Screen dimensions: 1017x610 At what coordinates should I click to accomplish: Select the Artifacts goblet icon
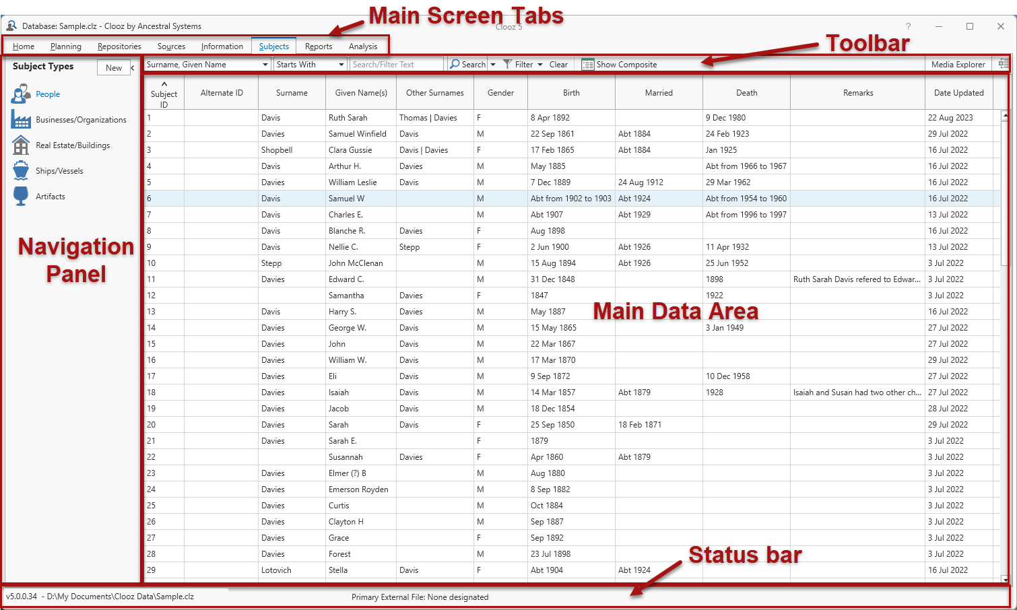21,197
